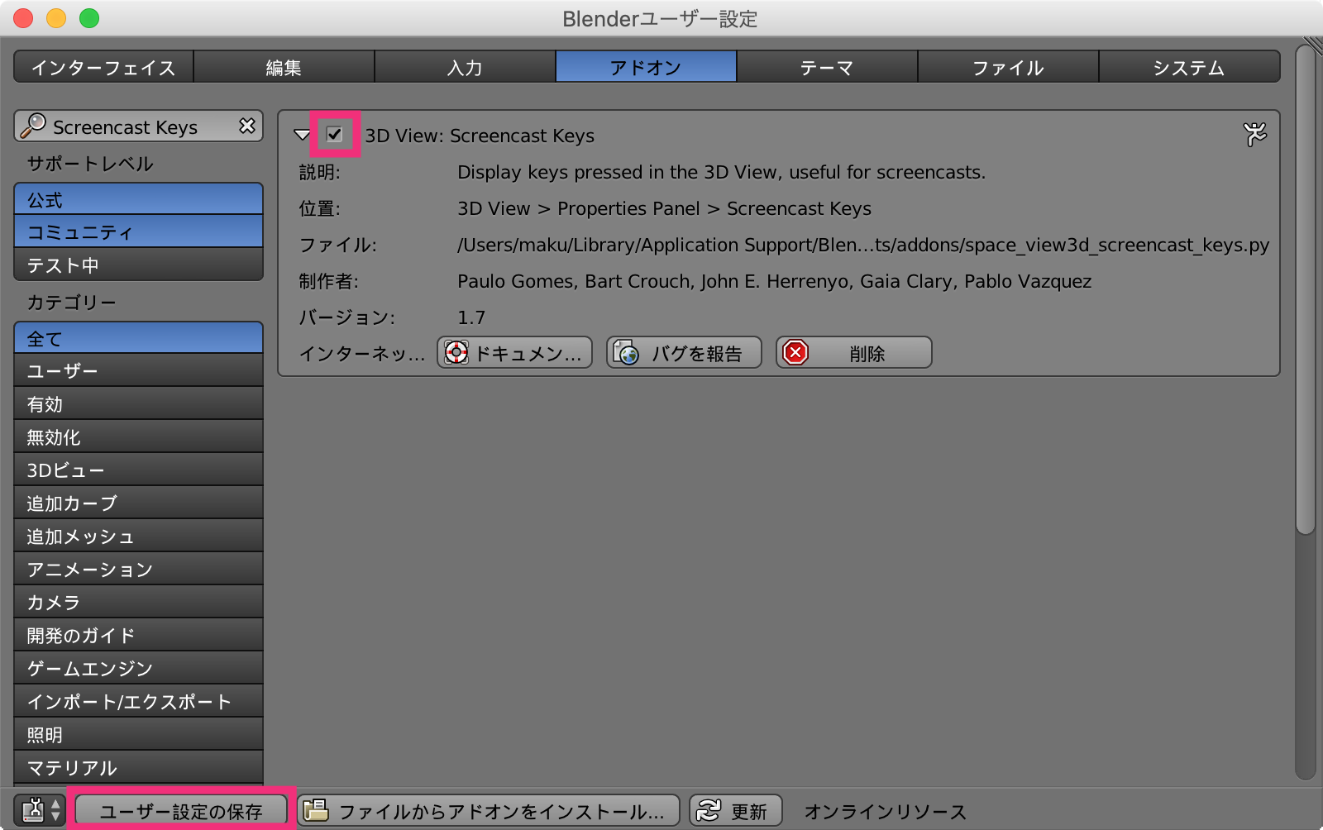Switch to the テーマ tab
Viewport: 1323px width, 830px height.
(x=827, y=67)
